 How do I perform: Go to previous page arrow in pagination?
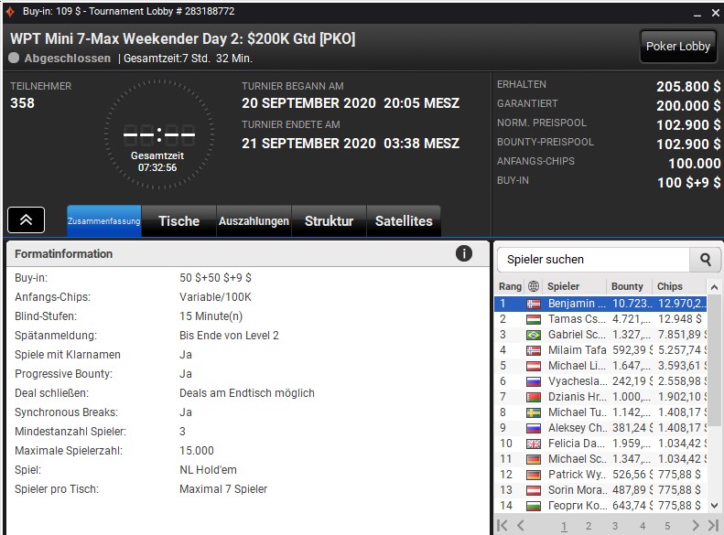(521, 525)
